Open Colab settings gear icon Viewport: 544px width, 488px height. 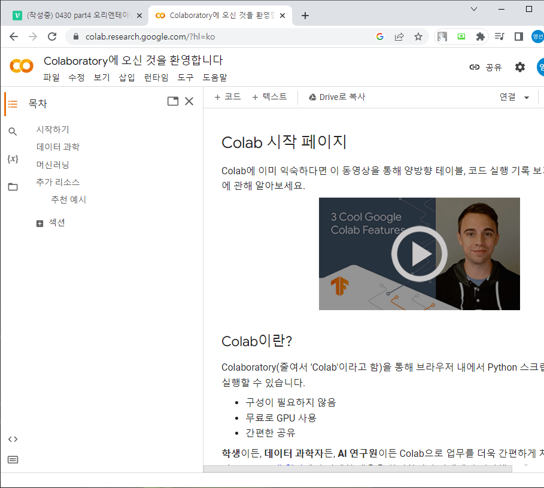519,67
